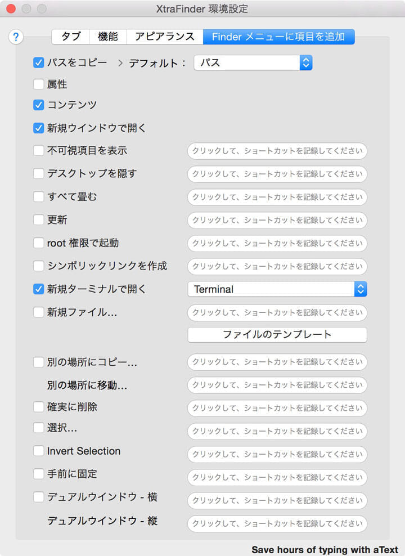Open the help question mark icon
The image size is (405, 556).
click(x=16, y=37)
